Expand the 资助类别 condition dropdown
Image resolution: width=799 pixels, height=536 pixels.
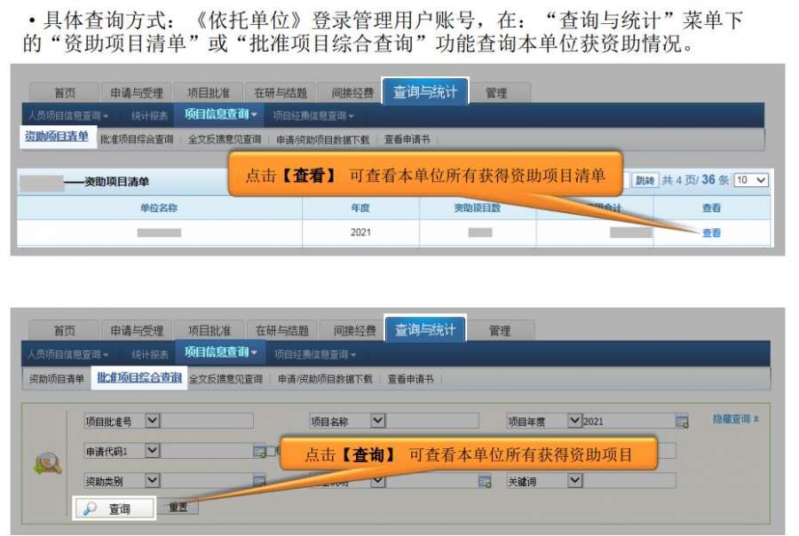[x=153, y=480]
